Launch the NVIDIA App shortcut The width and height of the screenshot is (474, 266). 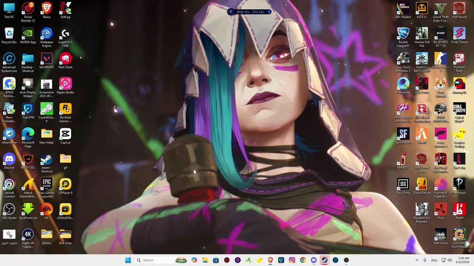pyautogui.click(x=28, y=35)
